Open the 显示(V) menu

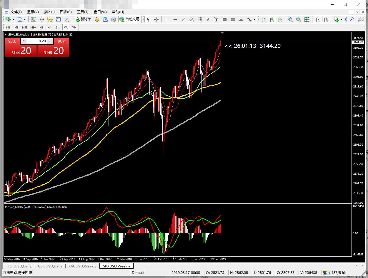click(33, 12)
